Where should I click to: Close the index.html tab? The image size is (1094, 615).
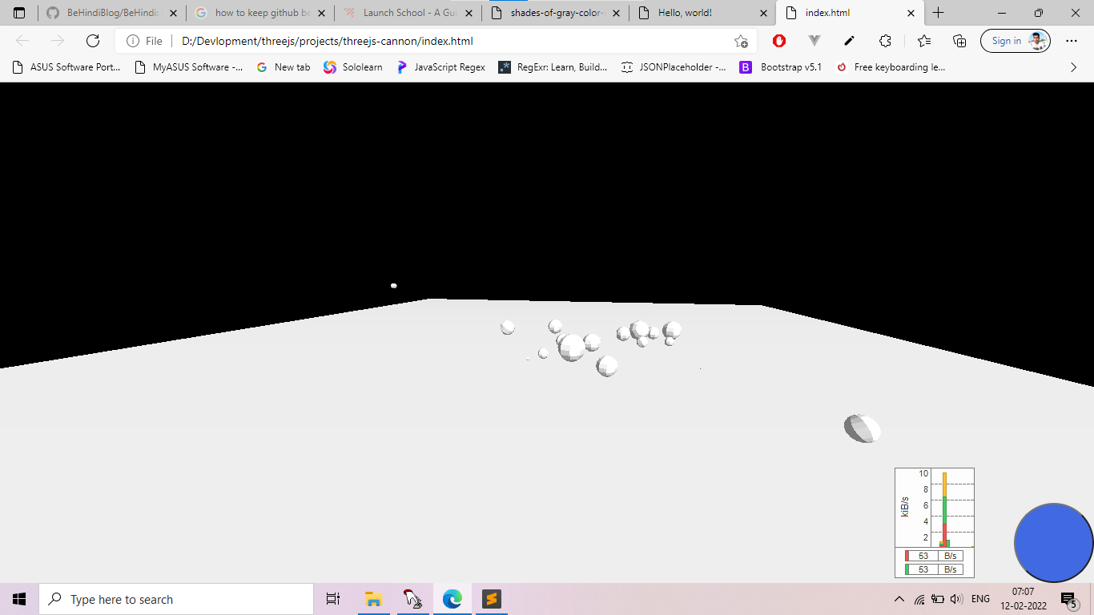pos(911,13)
